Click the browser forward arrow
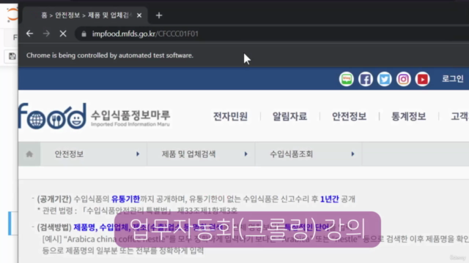Viewport: 469px width, 263px height. [46, 34]
